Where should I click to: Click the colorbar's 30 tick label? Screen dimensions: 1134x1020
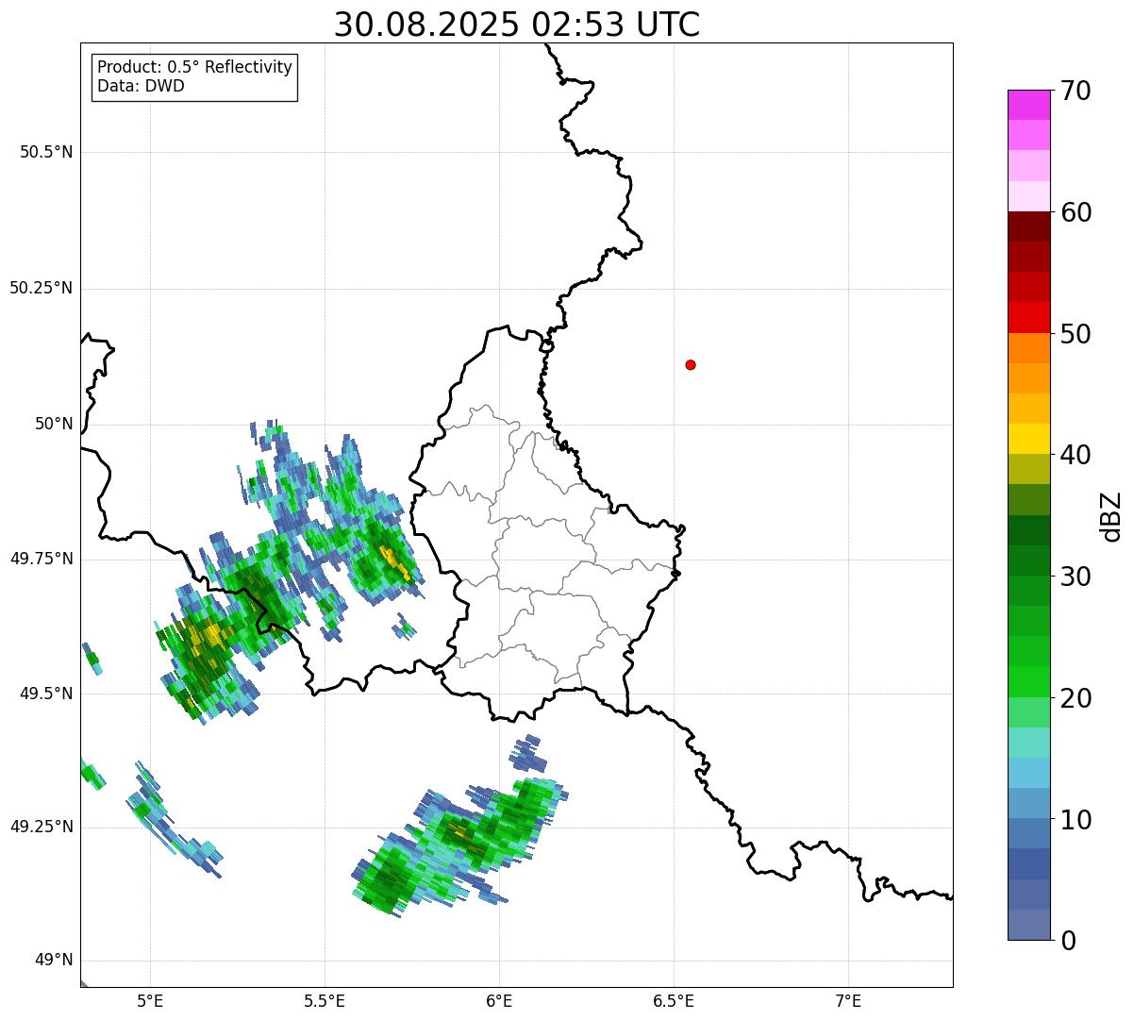(x=1076, y=577)
